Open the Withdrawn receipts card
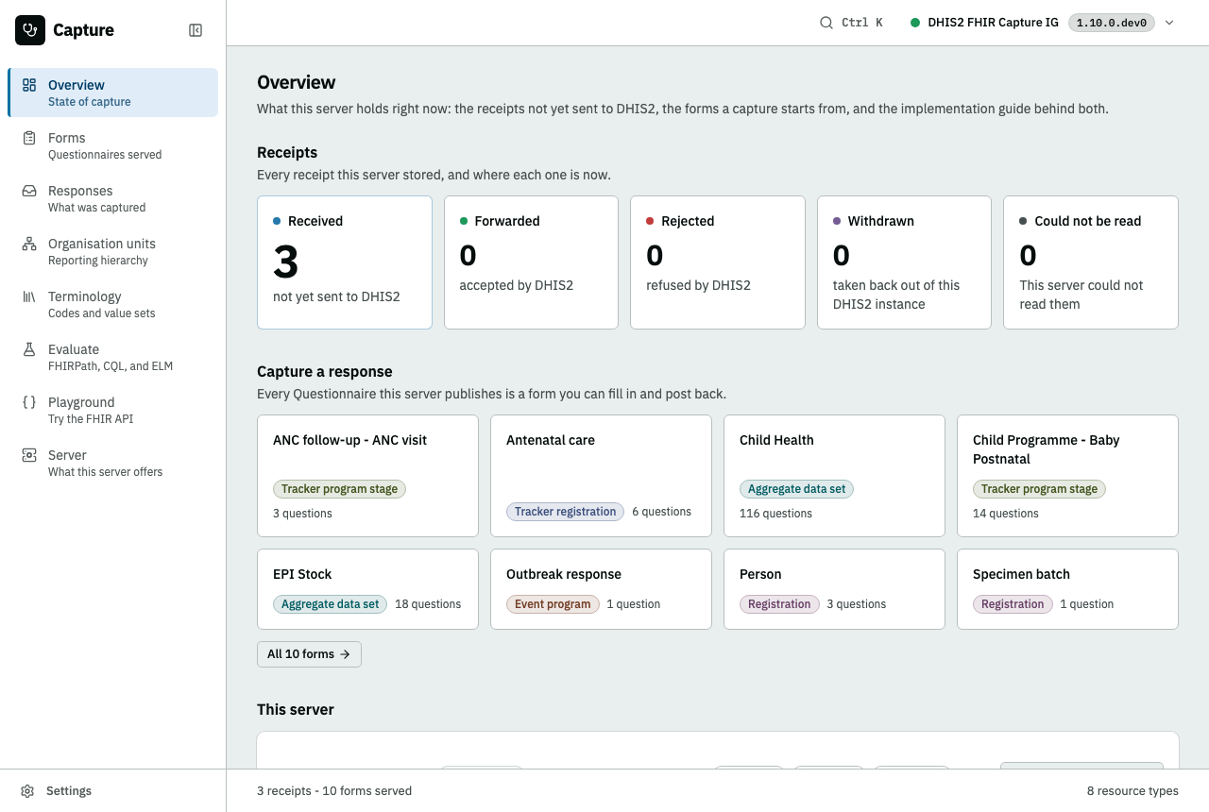1209x812 pixels. [x=904, y=262]
